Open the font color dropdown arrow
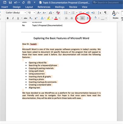Viewport: 123px width, 124px height. 59,18
